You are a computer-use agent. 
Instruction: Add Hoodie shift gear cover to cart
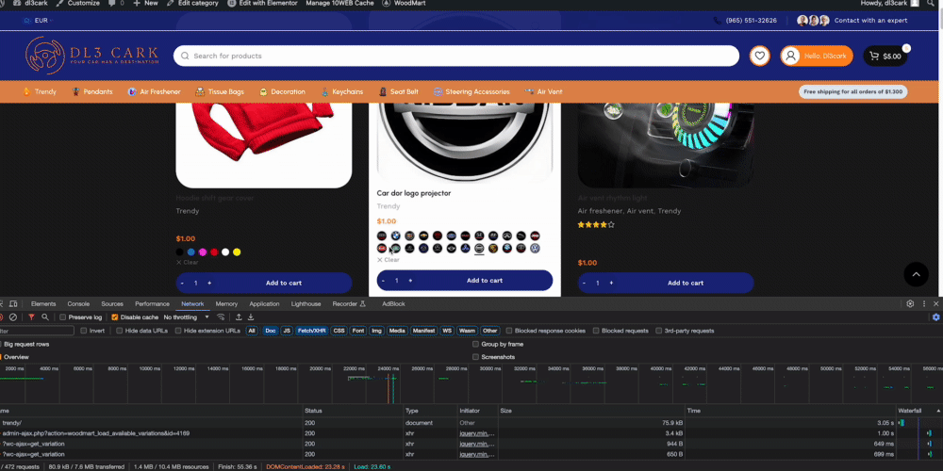(x=284, y=283)
